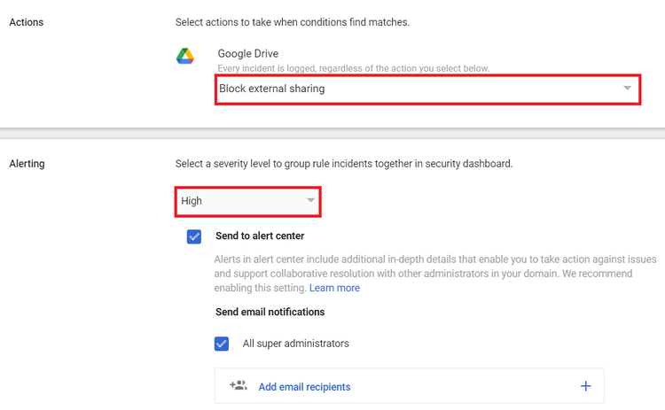Click the Send to alert center label
The image size is (665, 410).
pyautogui.click(x=260, y=236)
